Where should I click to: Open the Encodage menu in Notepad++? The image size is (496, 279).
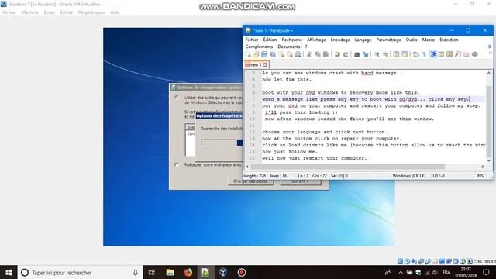tap(340, 40)
